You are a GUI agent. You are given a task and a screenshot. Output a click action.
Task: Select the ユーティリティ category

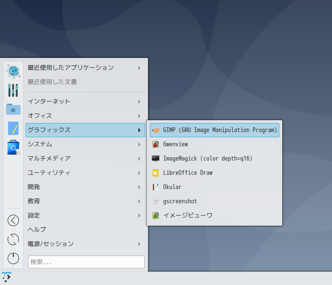85,173
